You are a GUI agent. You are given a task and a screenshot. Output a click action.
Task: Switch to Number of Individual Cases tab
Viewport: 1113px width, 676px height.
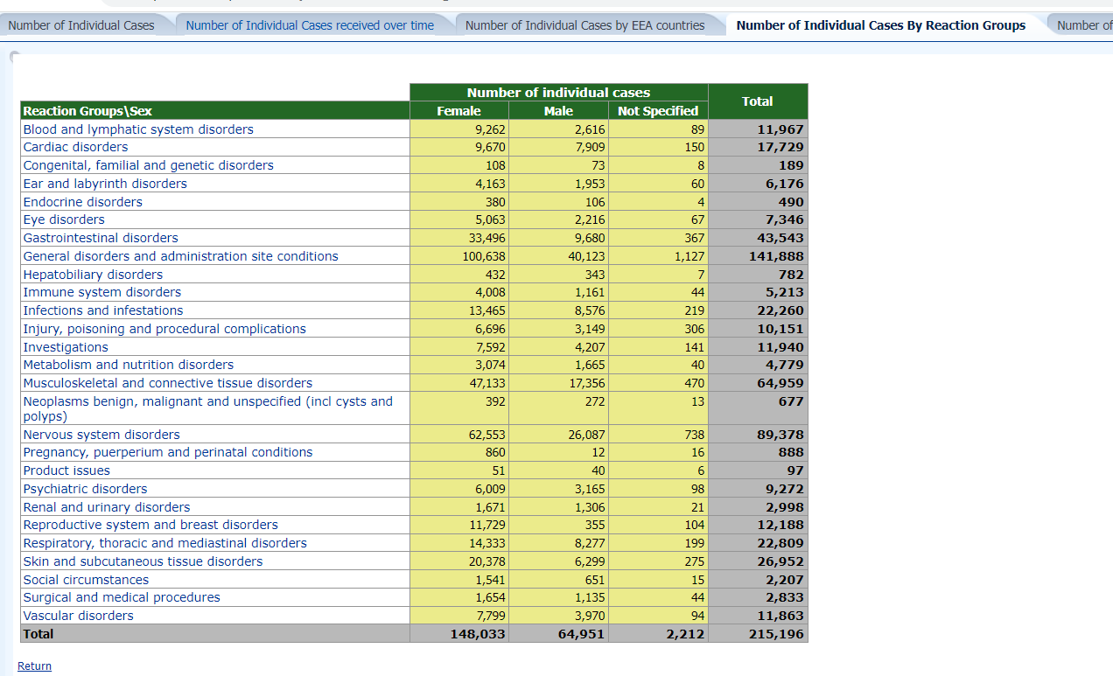pos(81,25)
